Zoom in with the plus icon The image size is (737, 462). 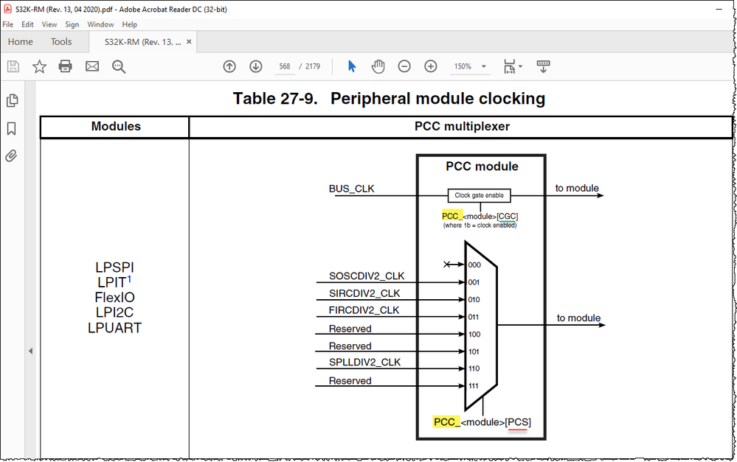430,66
